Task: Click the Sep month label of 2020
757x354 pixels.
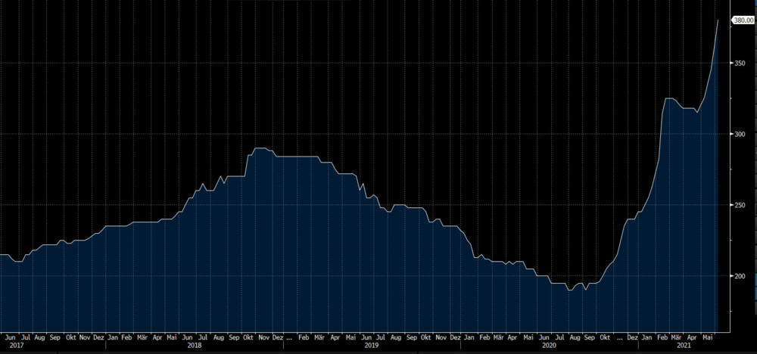Action: coord(590,337)
